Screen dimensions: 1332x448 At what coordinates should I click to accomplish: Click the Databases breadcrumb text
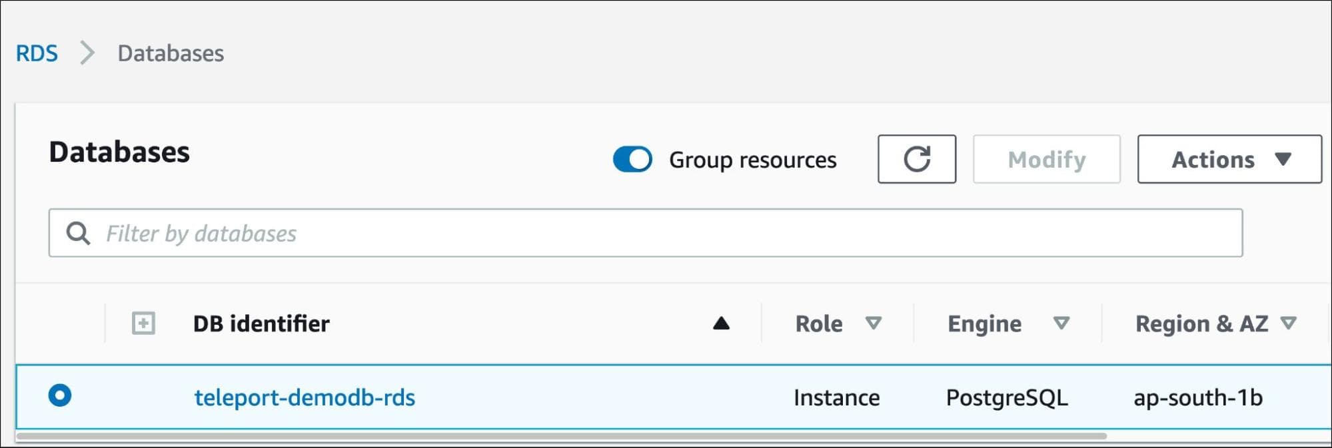coord(171,53)
